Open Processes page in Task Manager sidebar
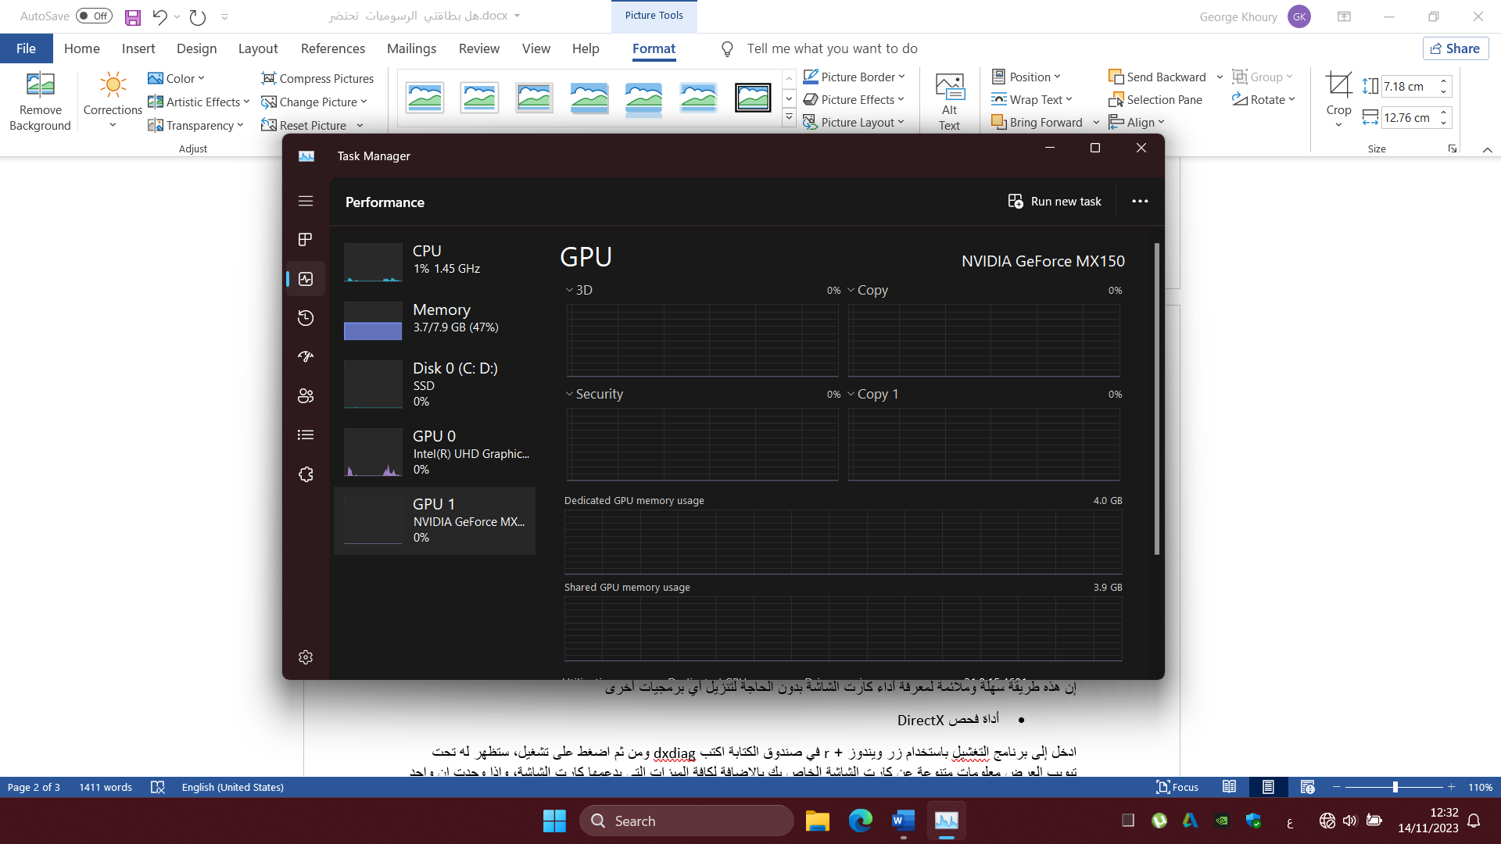Image resolution: width=1501 pixels, height=844 pixels. click(306, 240)
